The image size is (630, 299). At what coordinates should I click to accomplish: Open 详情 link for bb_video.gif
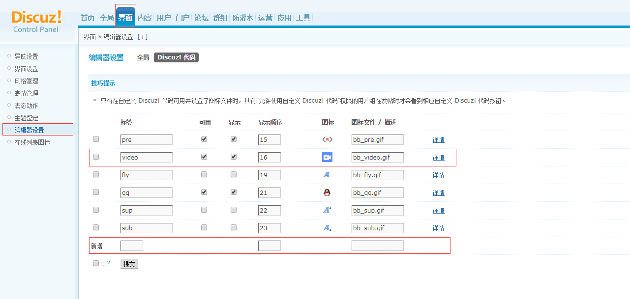(438, 157)
